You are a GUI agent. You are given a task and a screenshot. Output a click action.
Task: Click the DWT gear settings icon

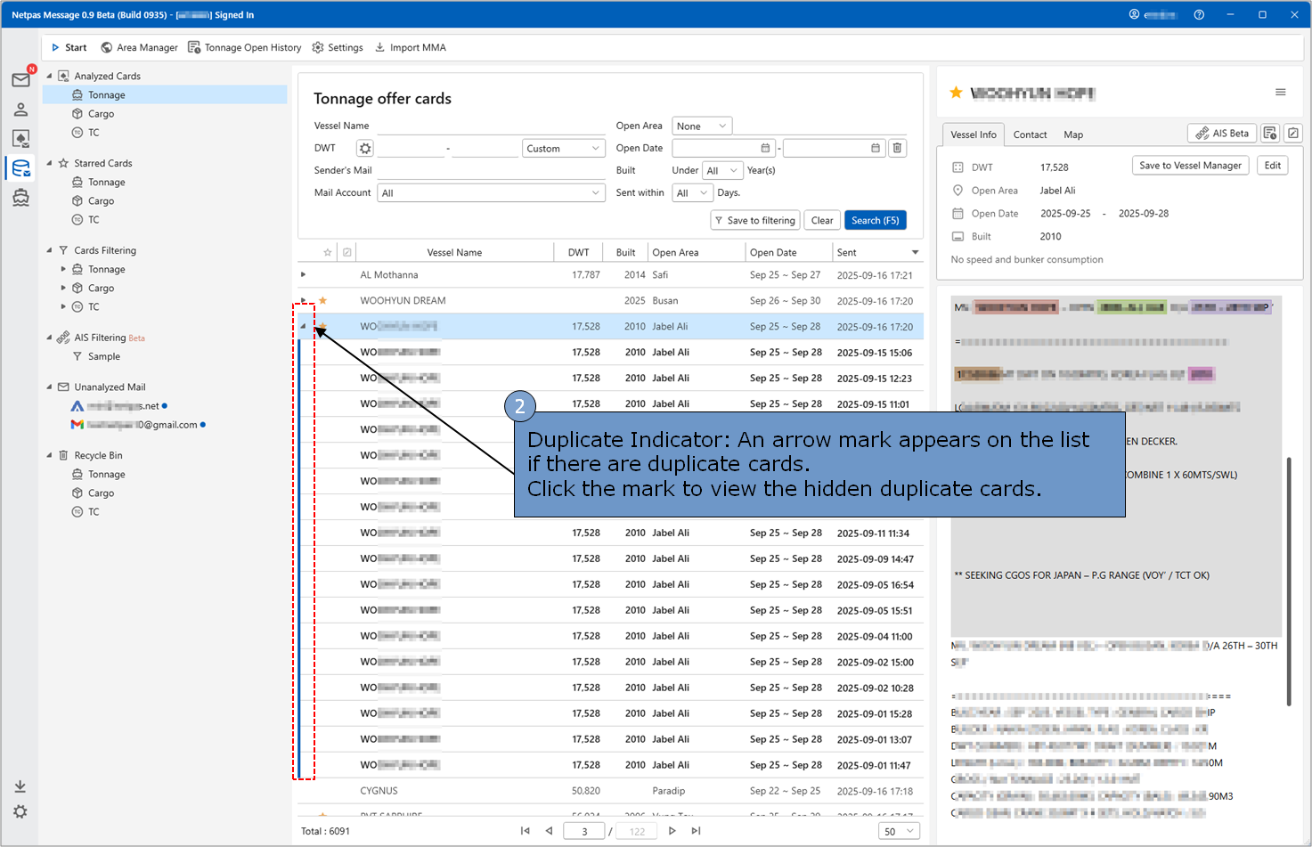click(x=365, y=149)
